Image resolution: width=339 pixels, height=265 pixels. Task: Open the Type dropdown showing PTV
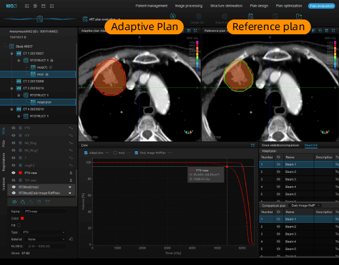click(x=43, y=232)
